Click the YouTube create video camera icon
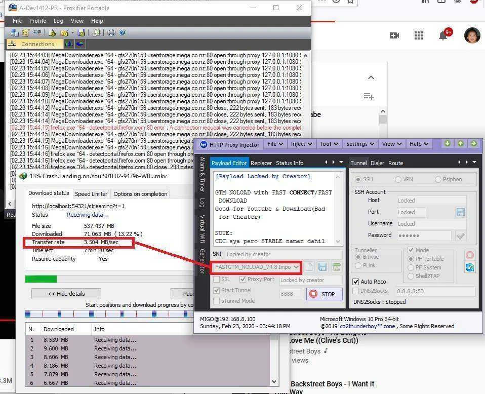Image resolution: width=485 pixels, height=394 pixels. 394,35
